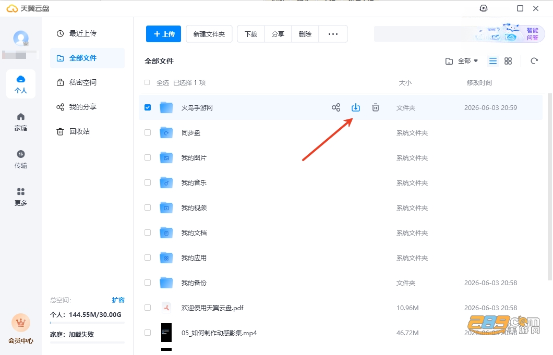553x355 pixels.
Task: Click the 扩容 expand storage link
Action: (x=118, y=300)
